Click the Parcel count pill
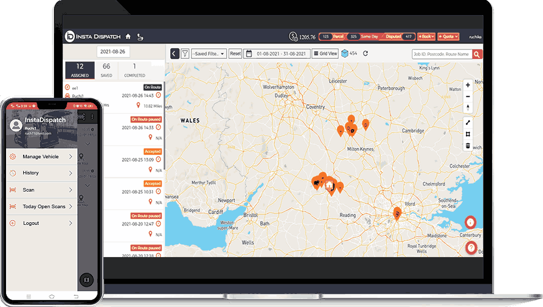 click(332, 36)
